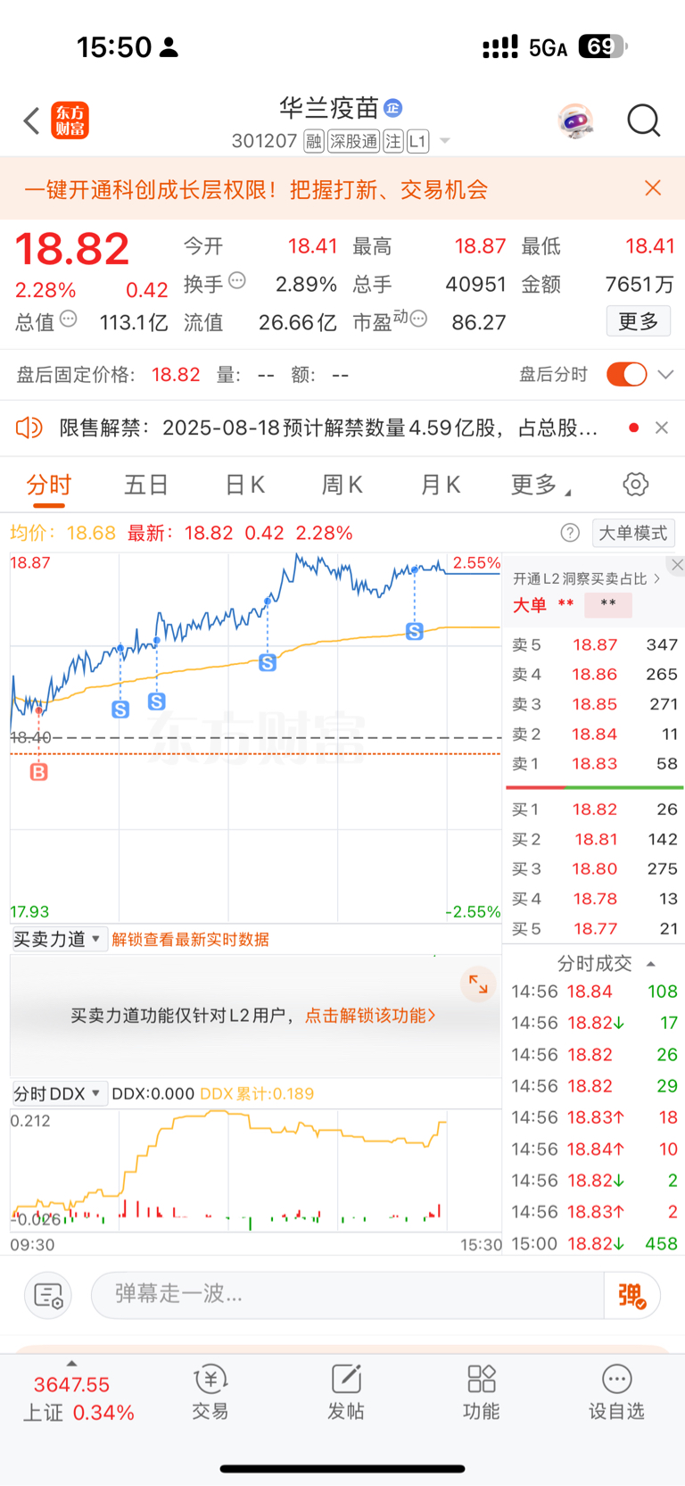Select the 15:00 18.82 trade row
Screen dimensions: 685x1486
(594, 1244)
